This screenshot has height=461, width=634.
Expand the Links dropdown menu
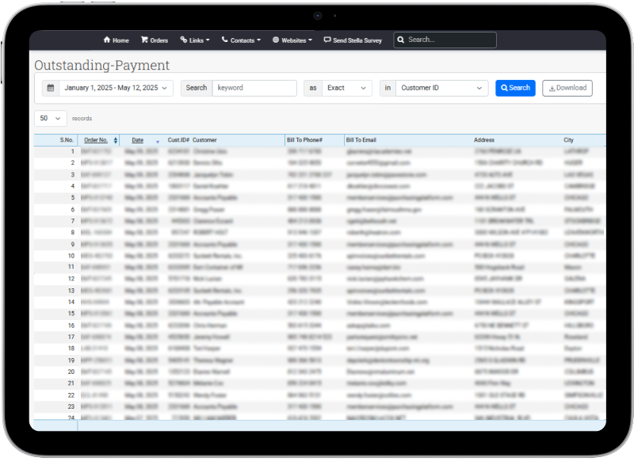(x=195, y=40)
